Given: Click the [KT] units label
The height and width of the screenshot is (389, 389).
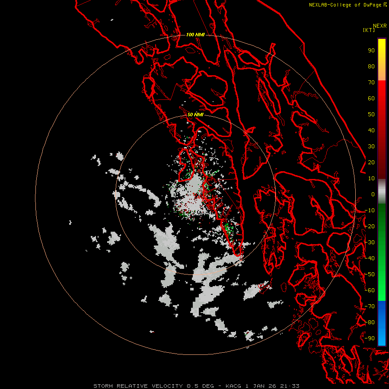Looking at the screenshot, I should coord(369,30).
